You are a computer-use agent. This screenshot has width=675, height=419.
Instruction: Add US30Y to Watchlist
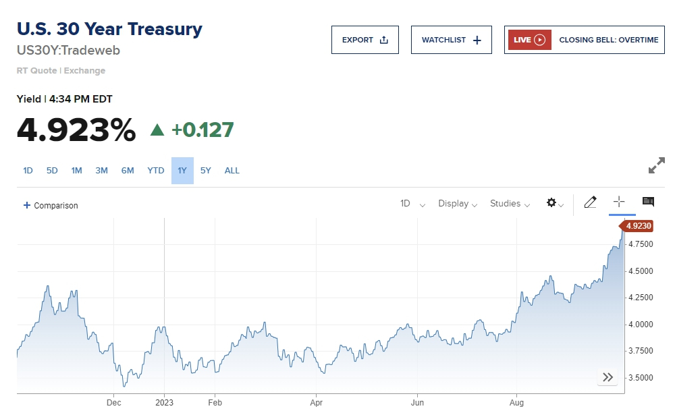pyautogui.click(x=452, y=40)
